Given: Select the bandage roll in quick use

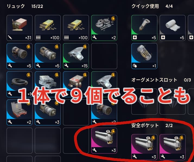Looking at the screenshot, I should pos(173,28).
